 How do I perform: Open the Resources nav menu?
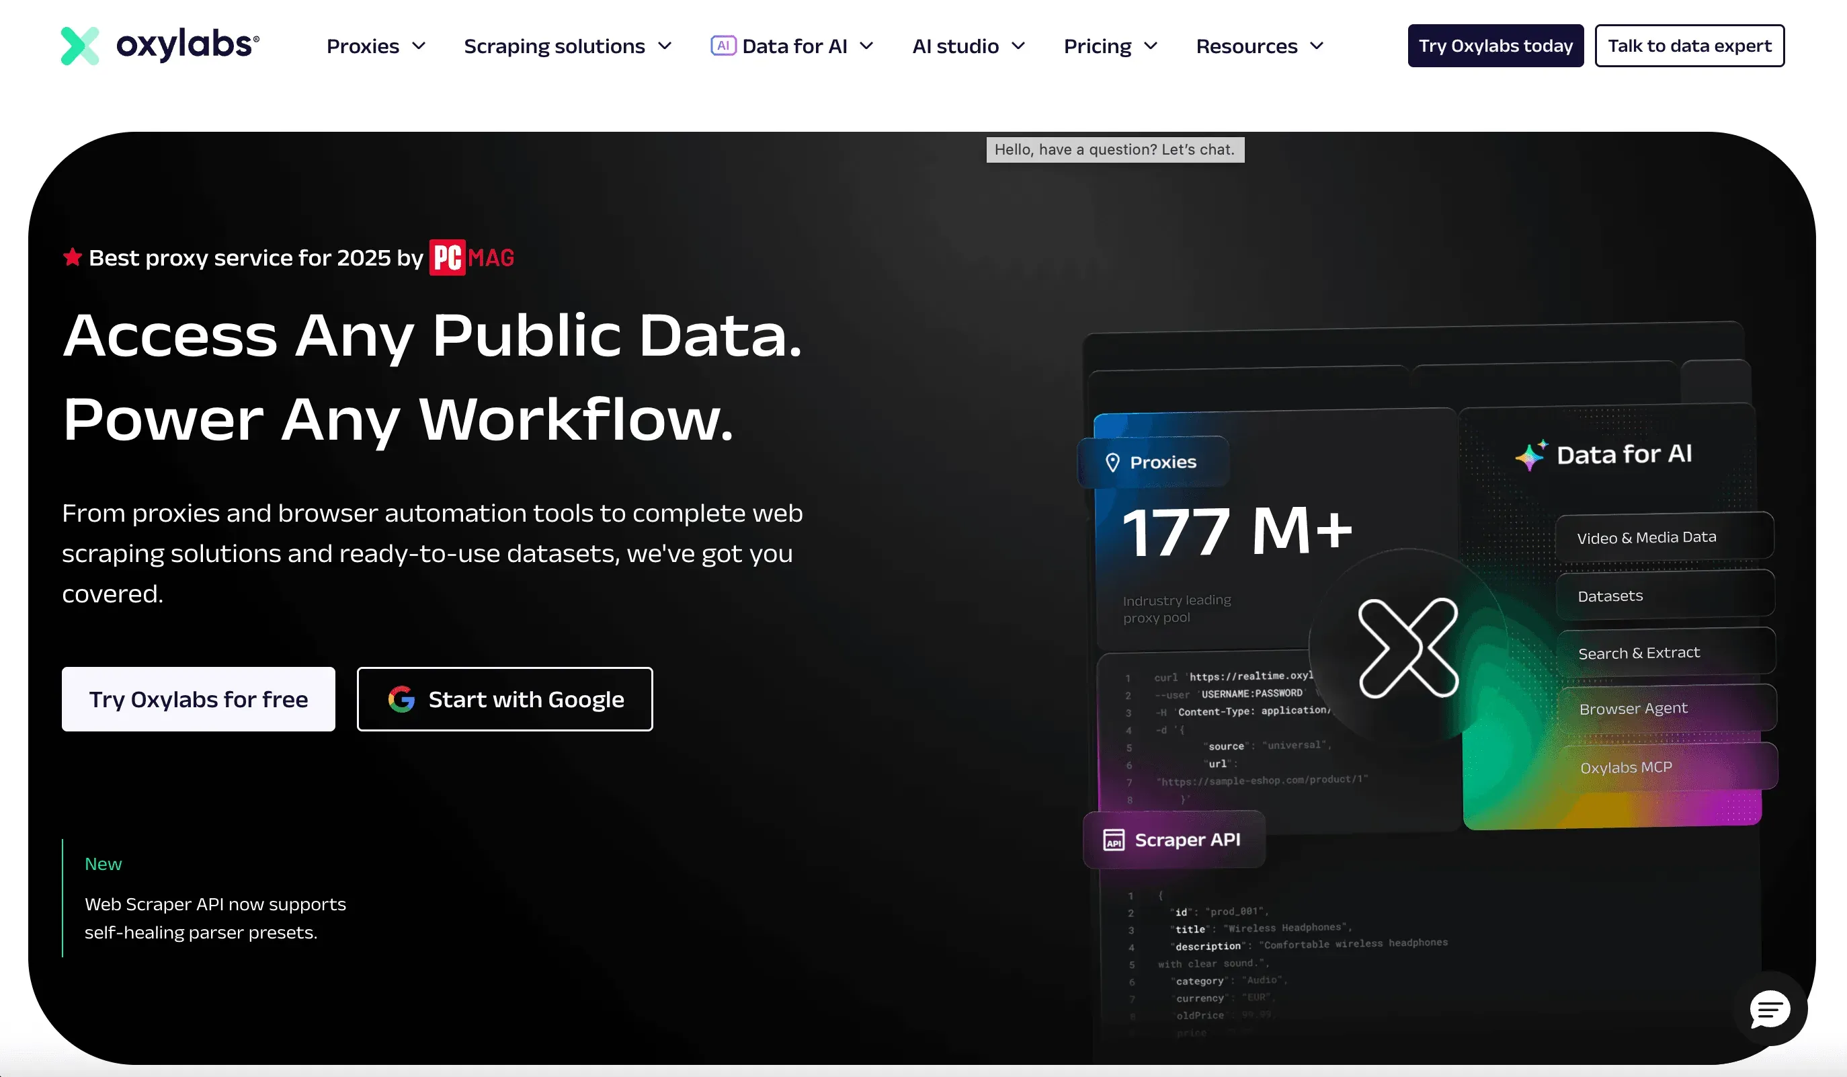1260,46
